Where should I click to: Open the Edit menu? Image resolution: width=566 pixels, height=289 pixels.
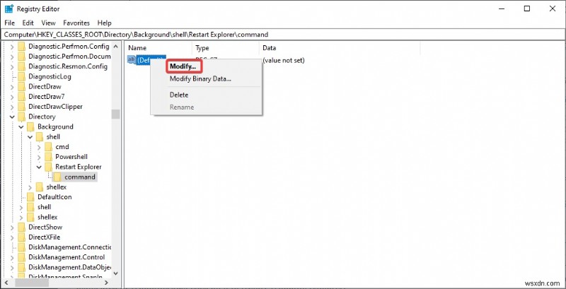click(28, 23)
